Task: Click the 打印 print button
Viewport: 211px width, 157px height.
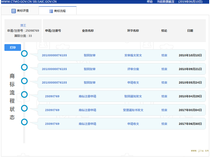Action: [13, 47]
